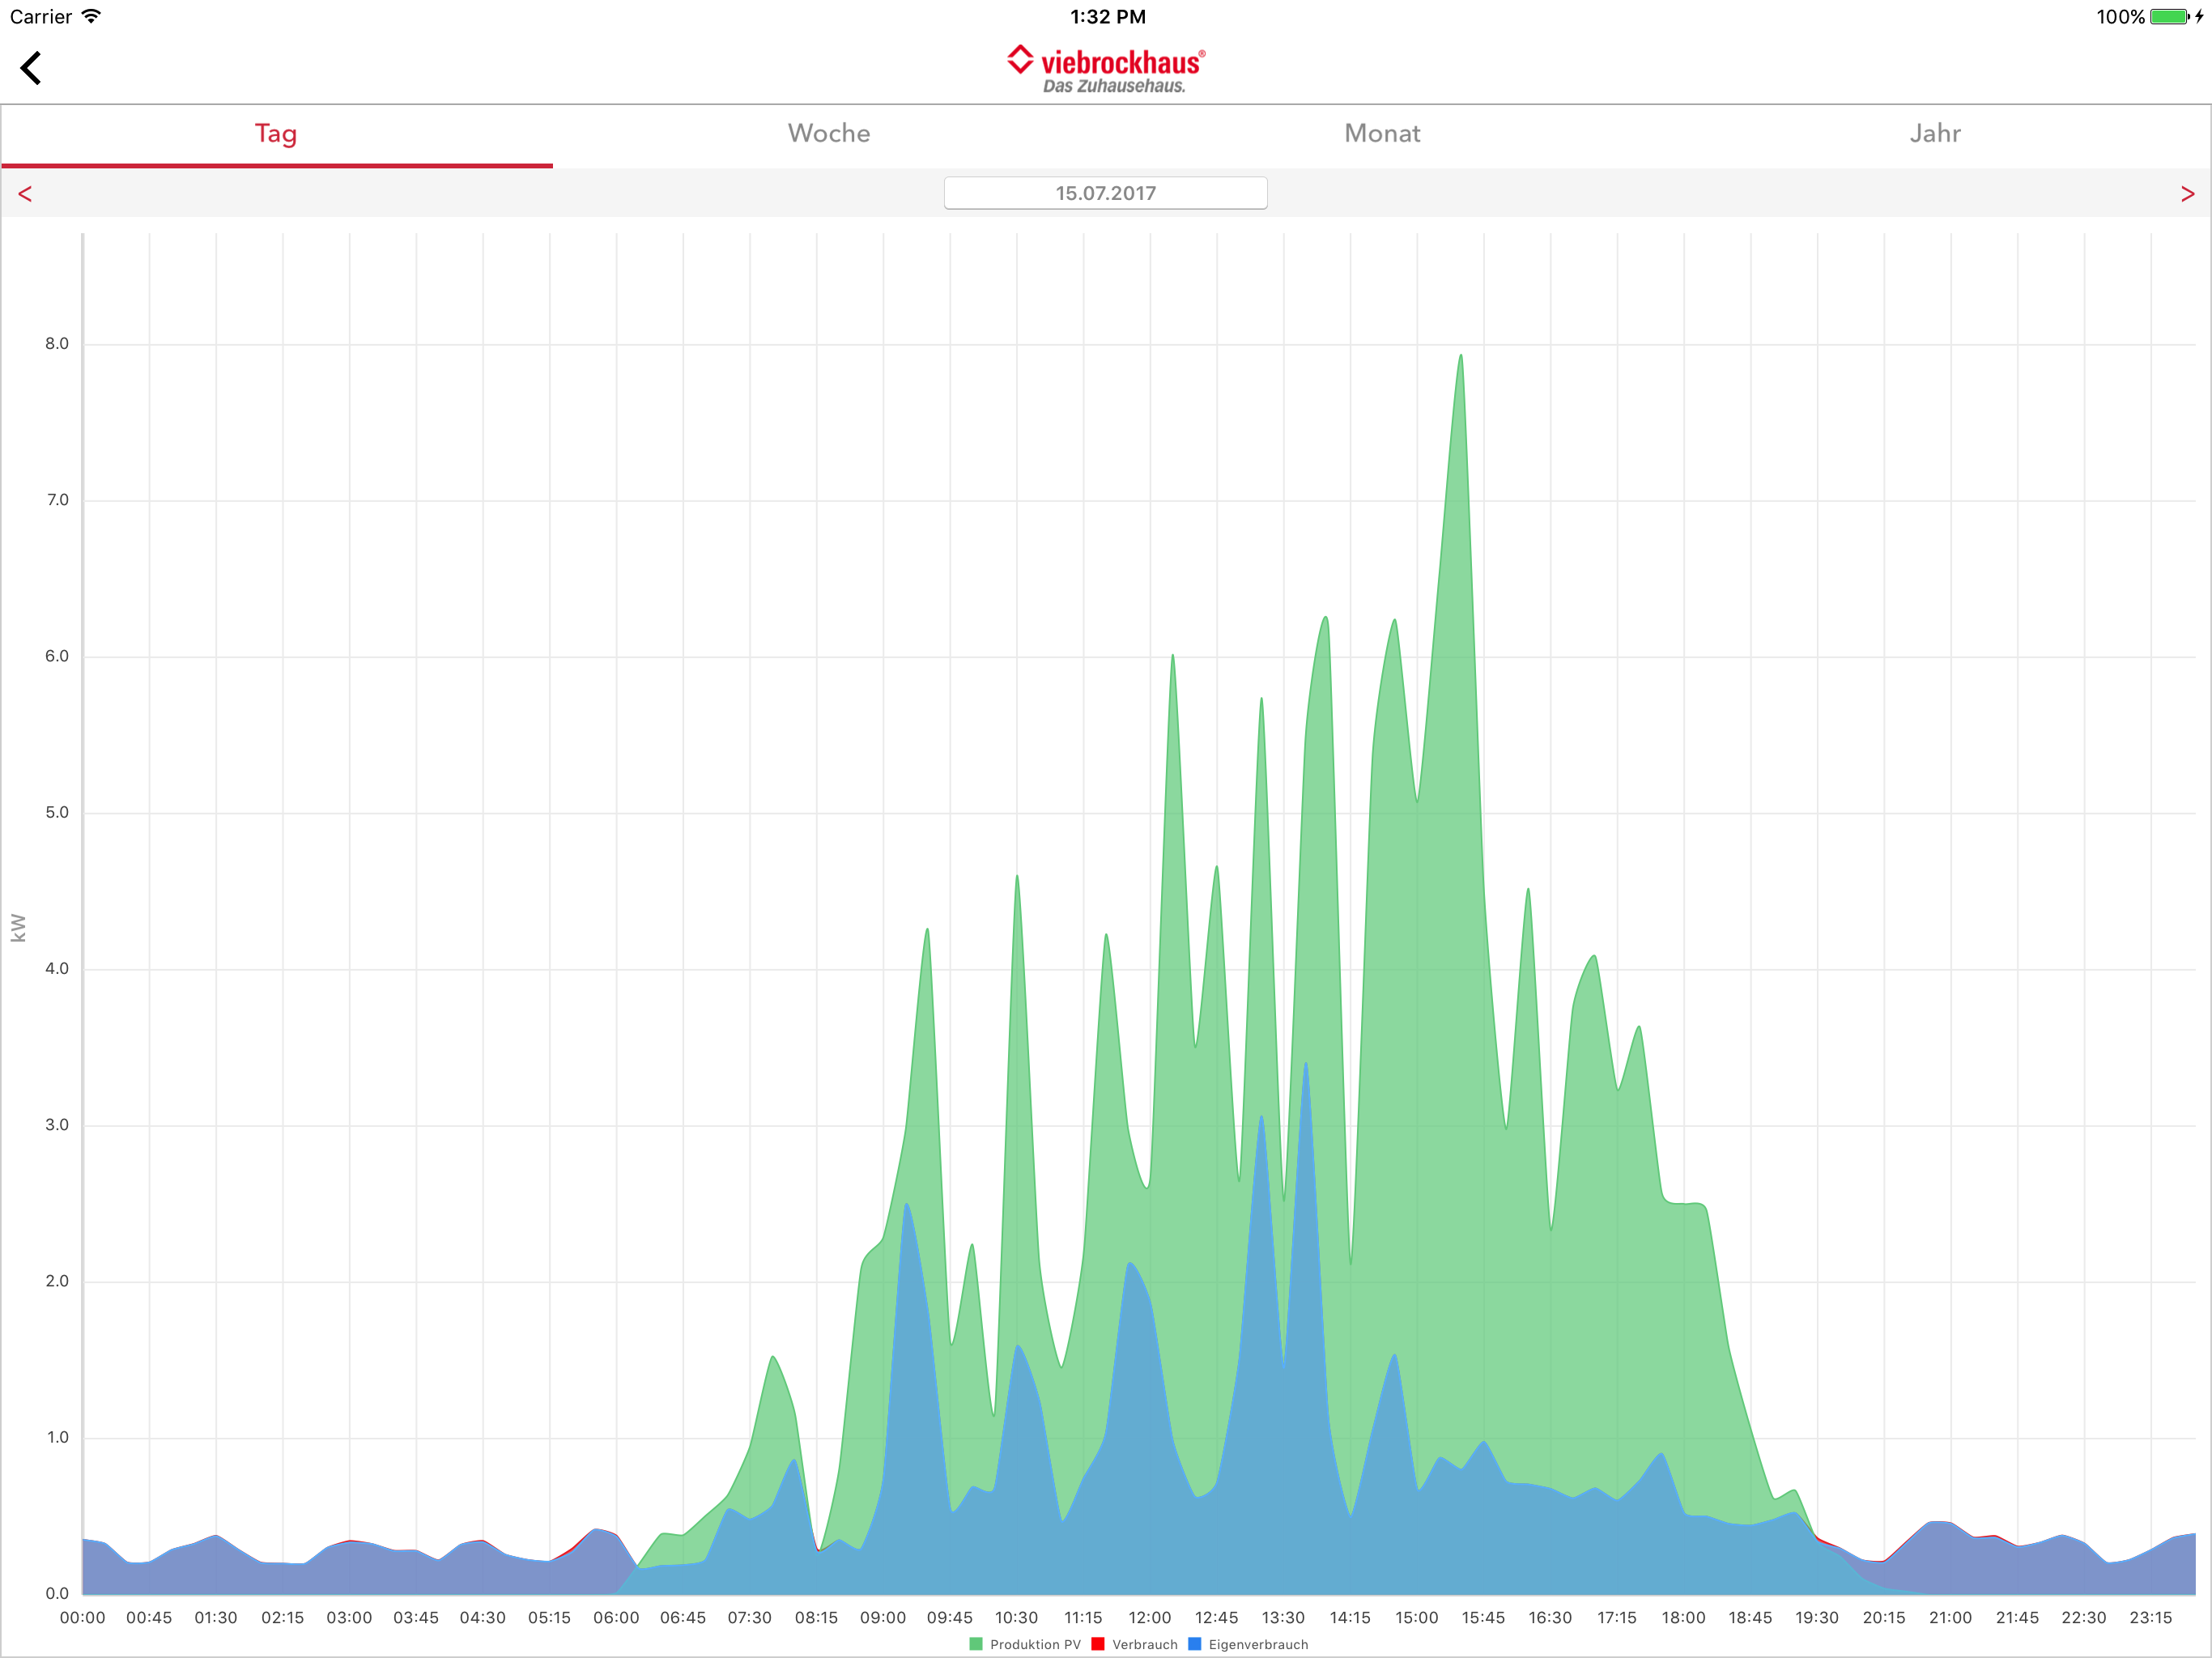Go to previous day arrow
This screenshot has width=2212, height=1658.
25,194
